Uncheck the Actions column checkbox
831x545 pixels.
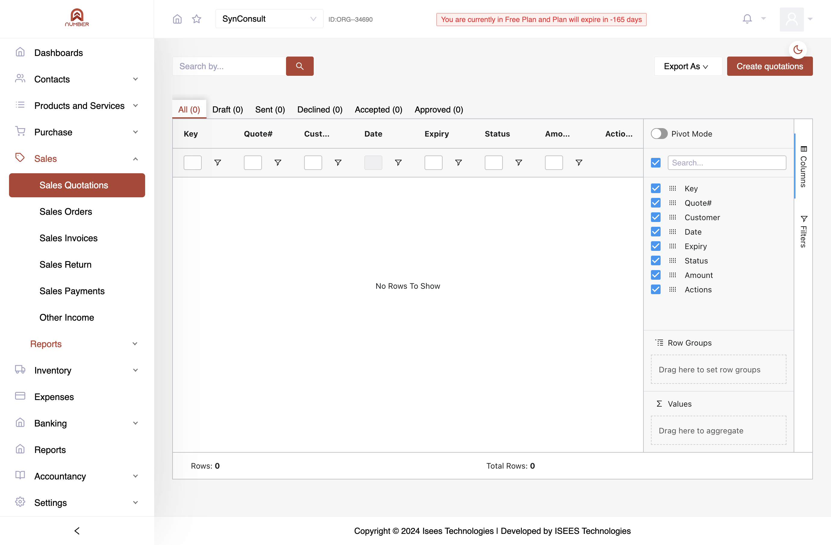click(656, 289)
